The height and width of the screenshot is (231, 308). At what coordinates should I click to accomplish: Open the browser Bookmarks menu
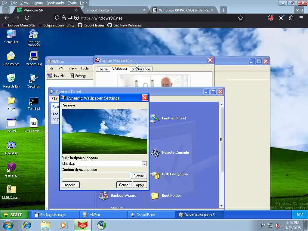coord(55,3)
